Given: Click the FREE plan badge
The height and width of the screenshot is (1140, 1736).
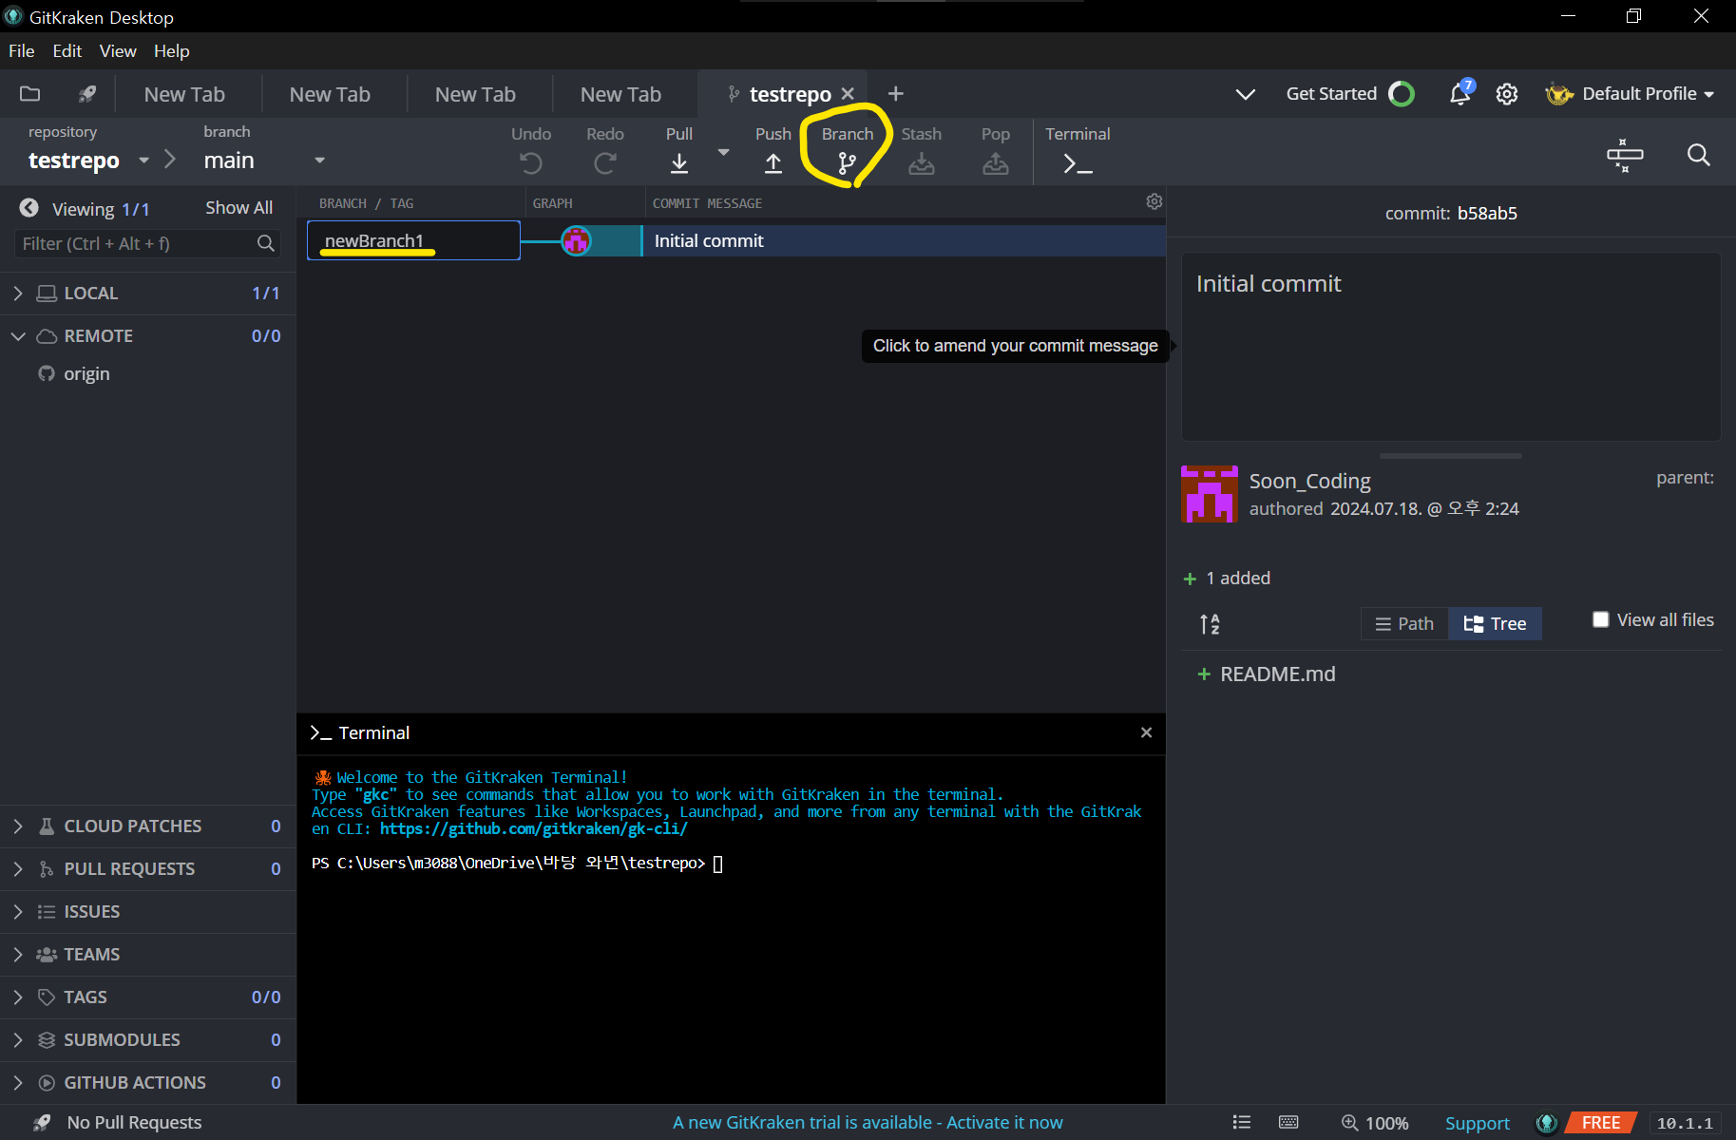Looking at the screenshot, I should [1601, 1123].
